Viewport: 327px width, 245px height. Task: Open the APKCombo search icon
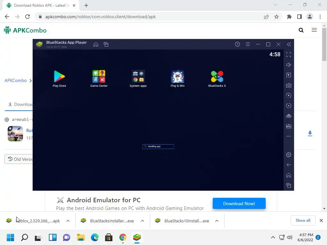301,30
